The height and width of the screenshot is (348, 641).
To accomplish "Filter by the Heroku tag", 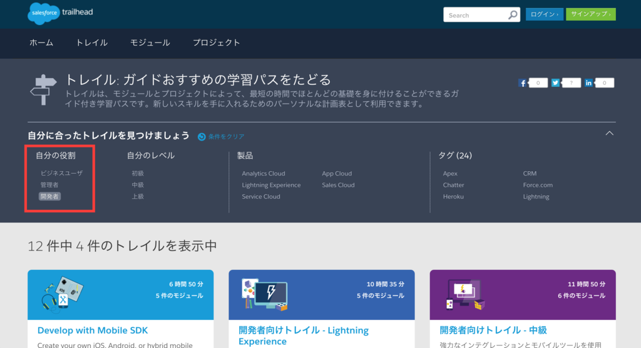I will pos(453,196).
